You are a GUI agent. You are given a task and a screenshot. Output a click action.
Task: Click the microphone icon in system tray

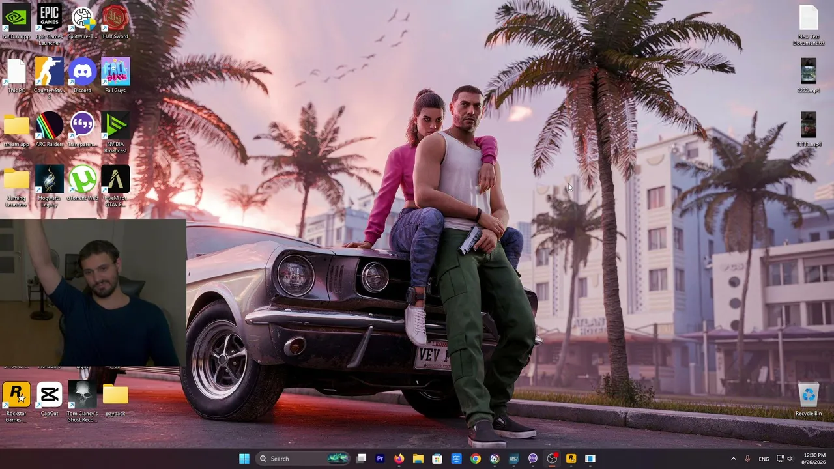coord(747,459)
